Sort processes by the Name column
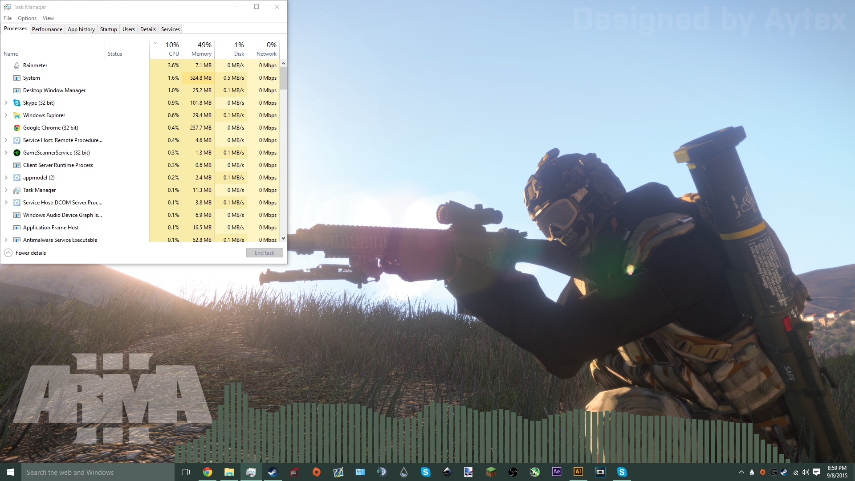 pos(53,49)
